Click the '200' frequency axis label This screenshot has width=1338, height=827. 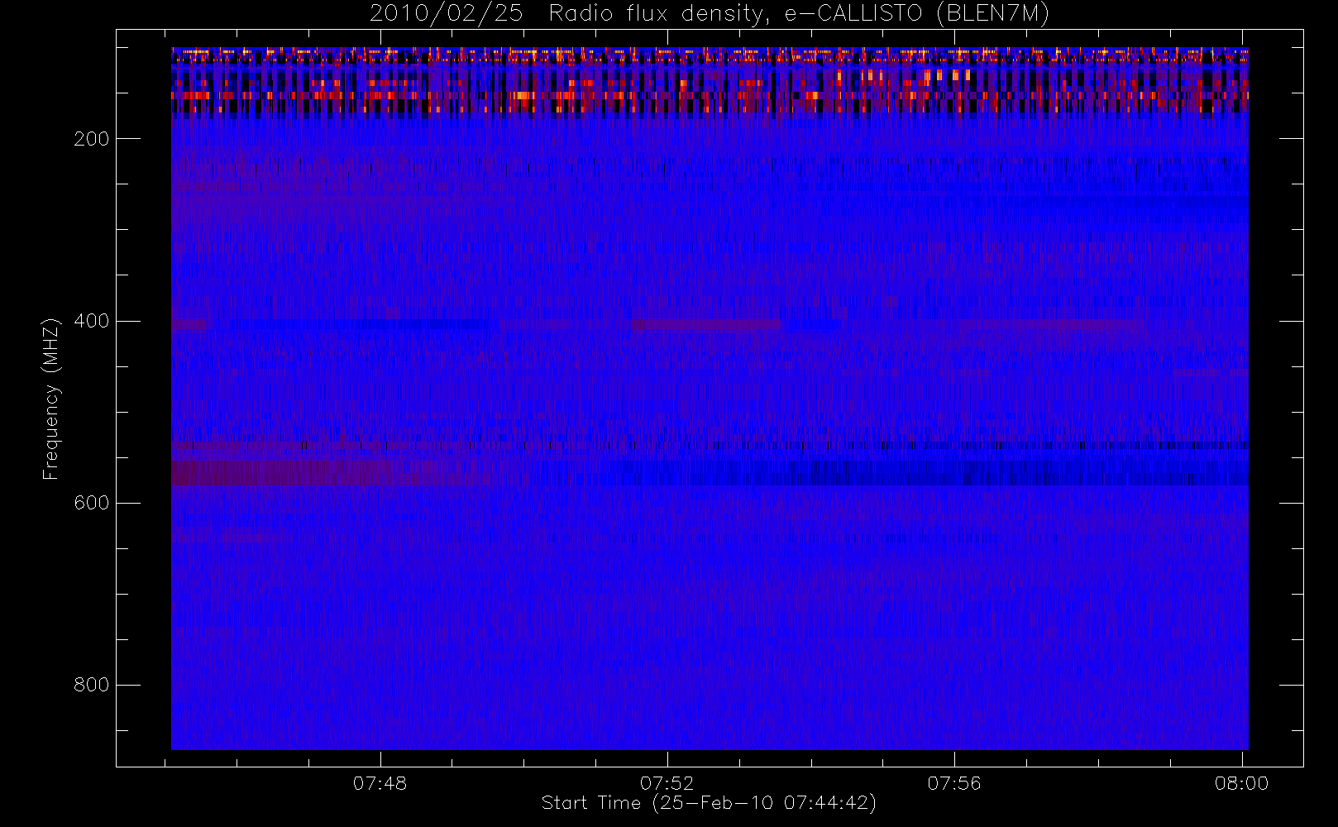pos(92,139)
